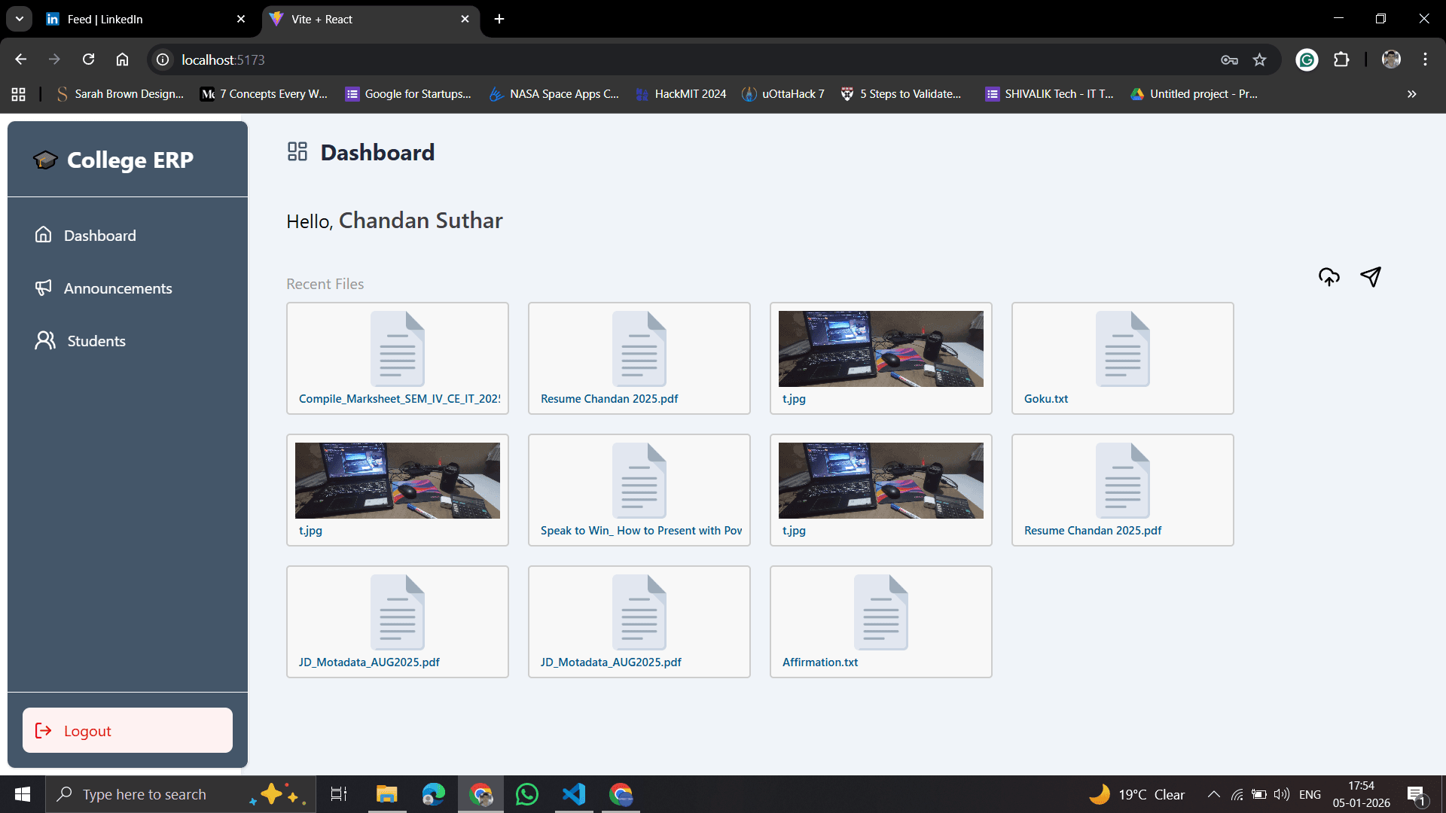1446x813 pixels.
Task: Click the Type here to search field
Action: (151, 793)
